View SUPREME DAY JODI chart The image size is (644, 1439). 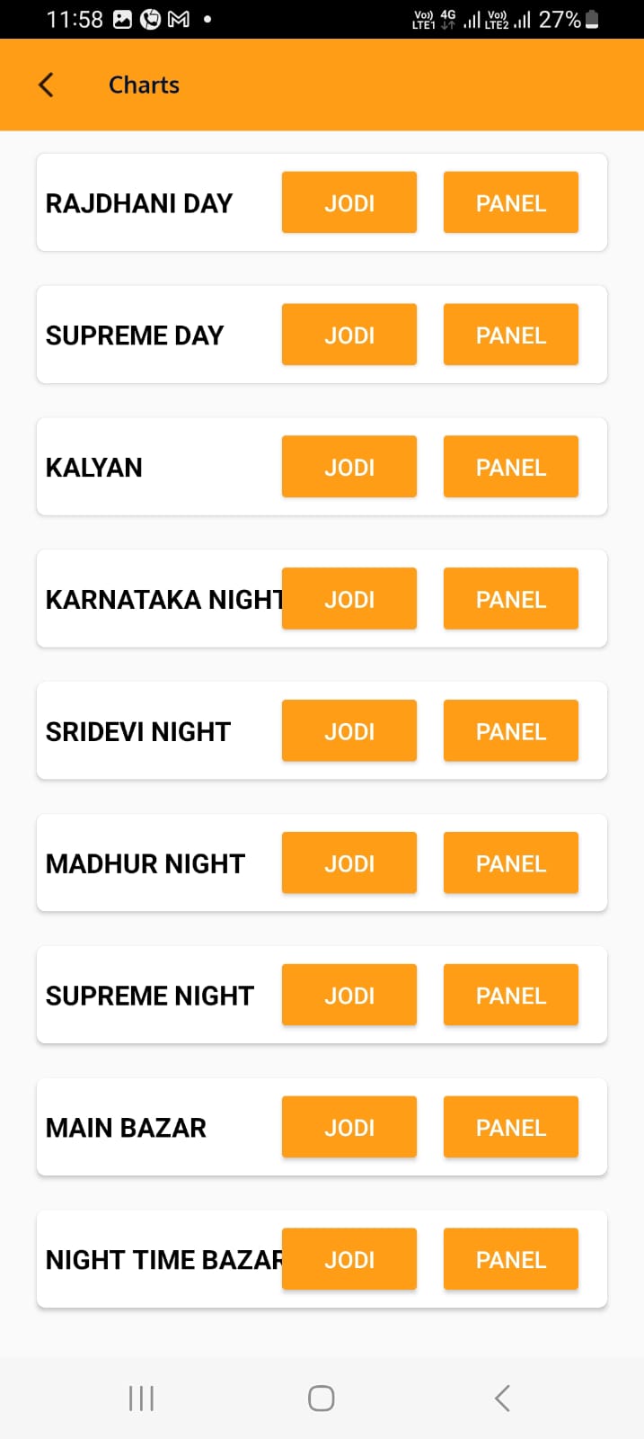click(349, 335)
